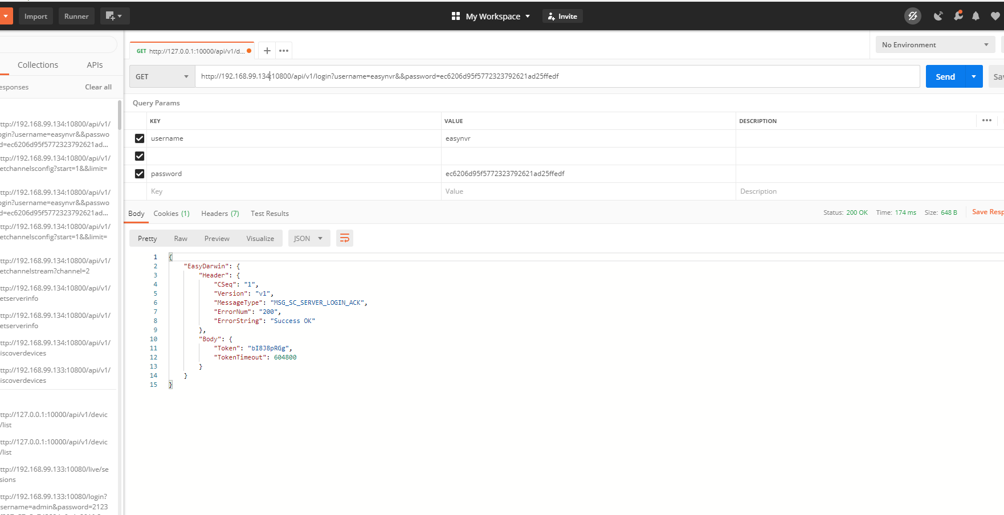Open the Headers (7) tab

pos(220,214)
